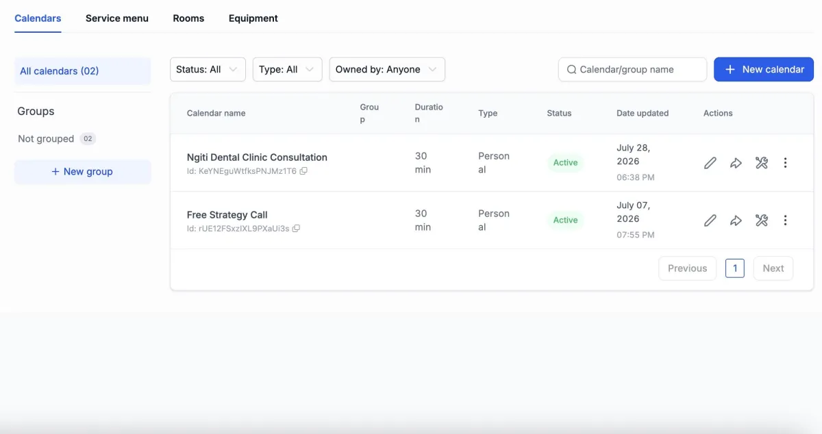This screenshot has height=434, width=822.
Task: Click Active badge for Free Strategy Call
Action: coord(566,220)
